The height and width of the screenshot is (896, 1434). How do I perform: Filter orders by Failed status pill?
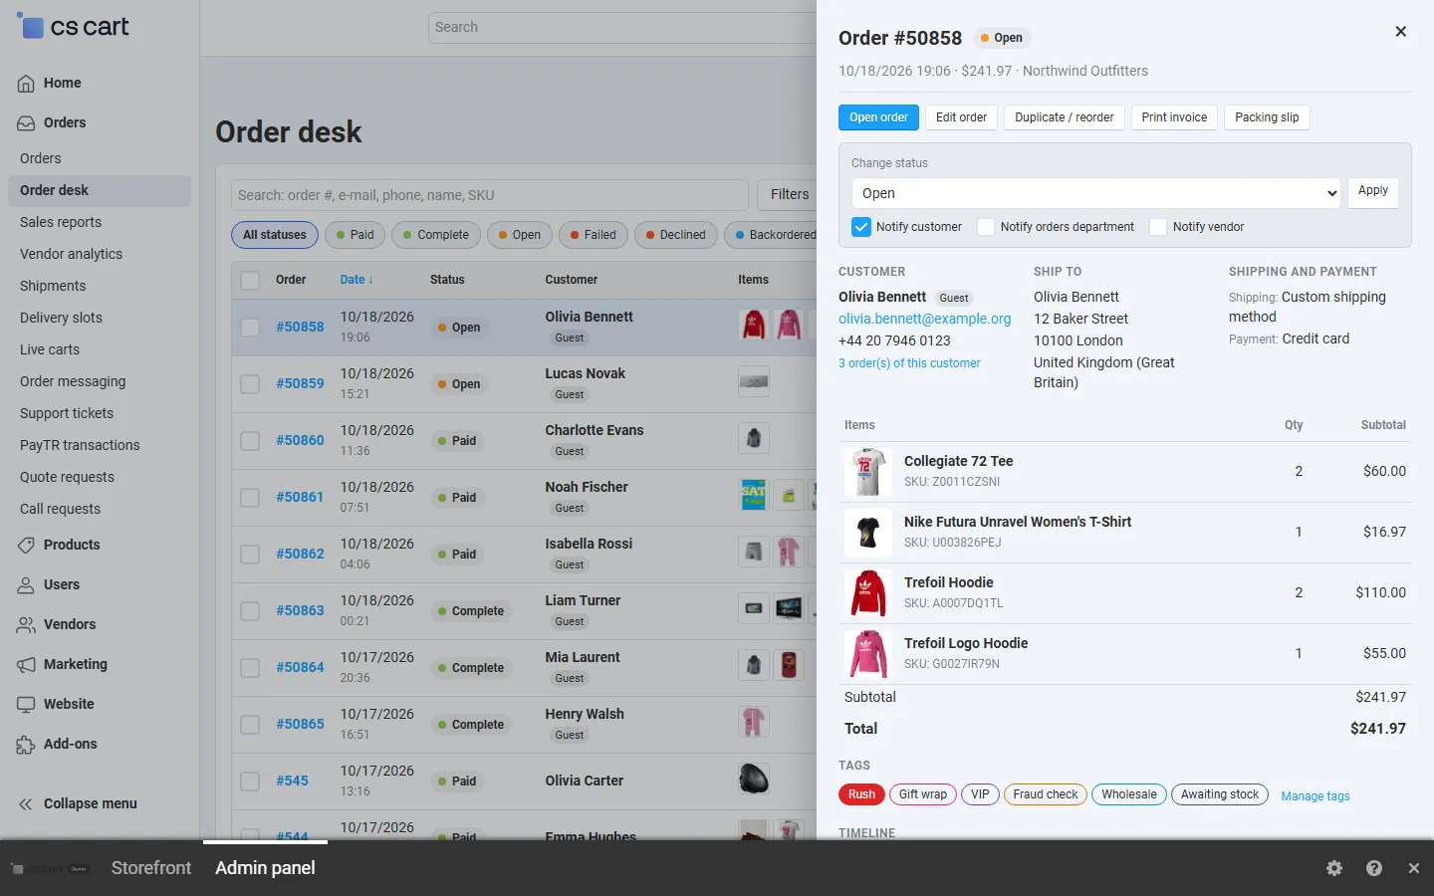click(x=594, y=235)
